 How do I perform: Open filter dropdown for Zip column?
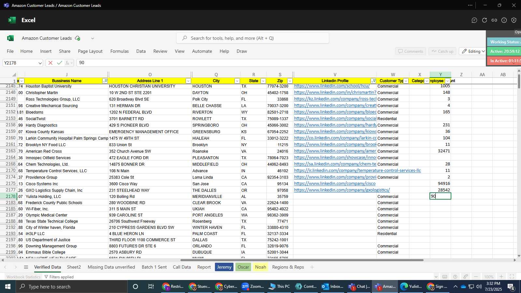click(x=290, y=81)
